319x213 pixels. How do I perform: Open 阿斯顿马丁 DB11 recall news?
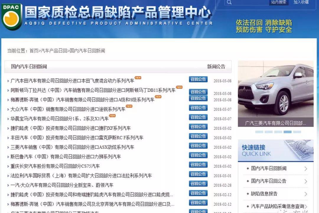coord(93,90)
